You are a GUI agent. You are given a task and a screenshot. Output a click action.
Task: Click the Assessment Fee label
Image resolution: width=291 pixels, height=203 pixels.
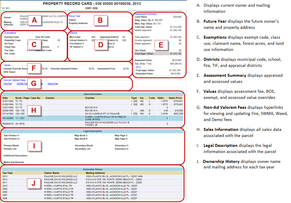[x=106, y=69]
